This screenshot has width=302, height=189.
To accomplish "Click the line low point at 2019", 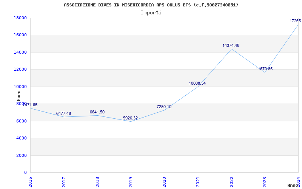I will click(131, 121).
